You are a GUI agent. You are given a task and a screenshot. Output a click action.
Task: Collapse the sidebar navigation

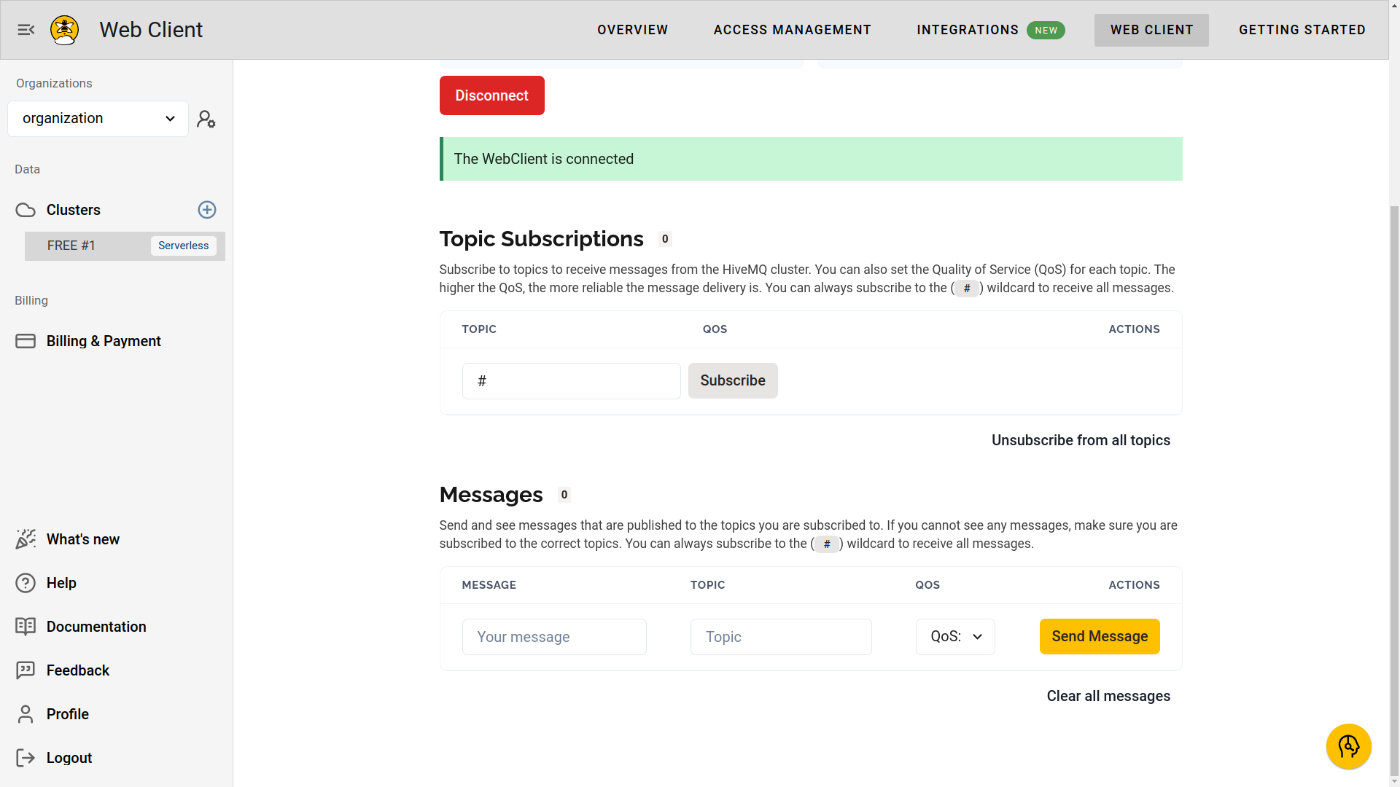[x=26, y=30]
